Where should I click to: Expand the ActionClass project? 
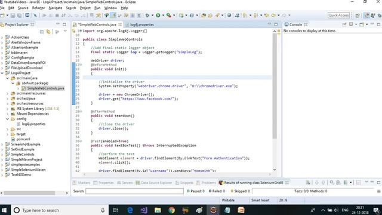(x=2, y=37)
